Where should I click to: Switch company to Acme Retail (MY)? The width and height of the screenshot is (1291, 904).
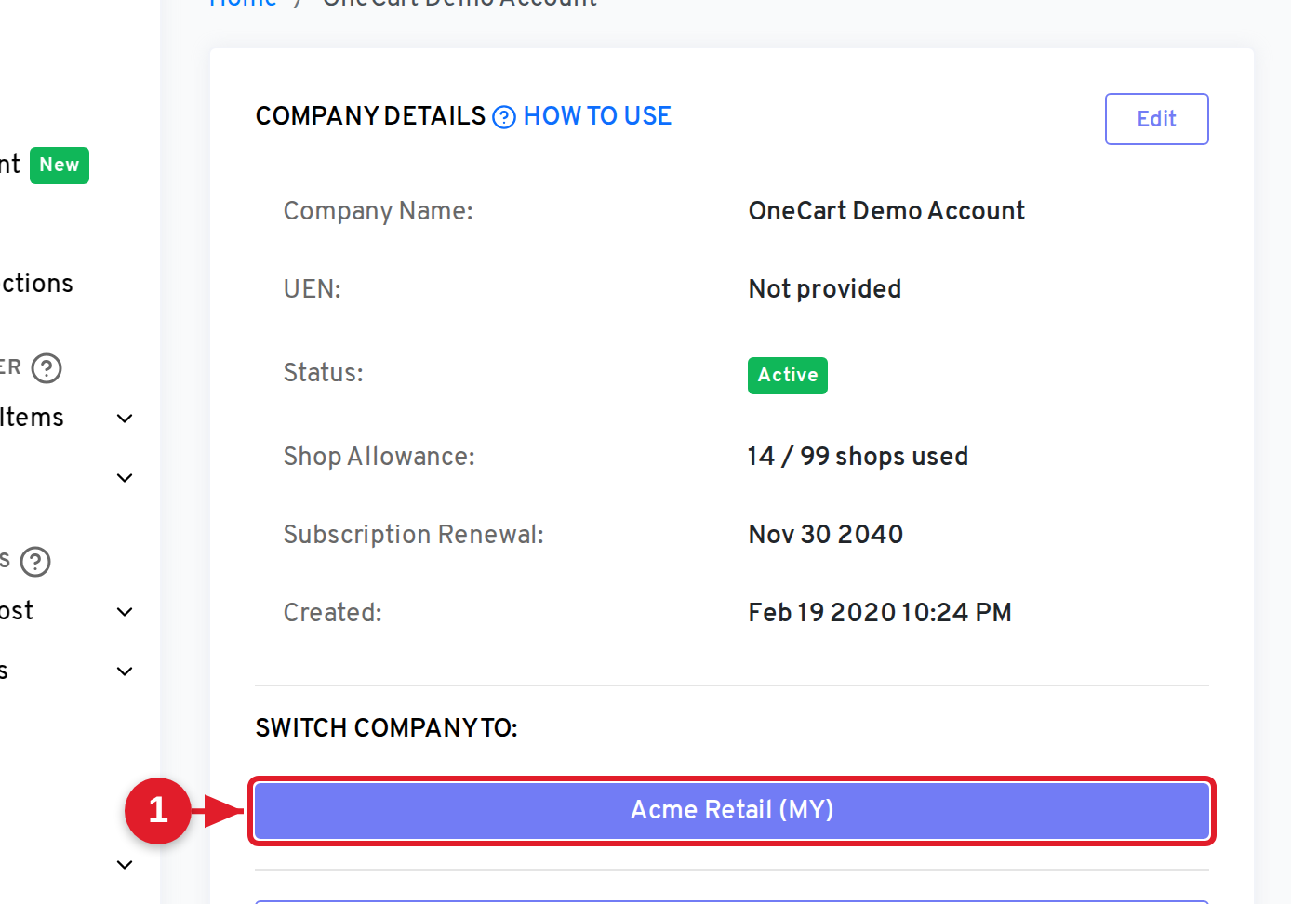[x=732, y=810]
